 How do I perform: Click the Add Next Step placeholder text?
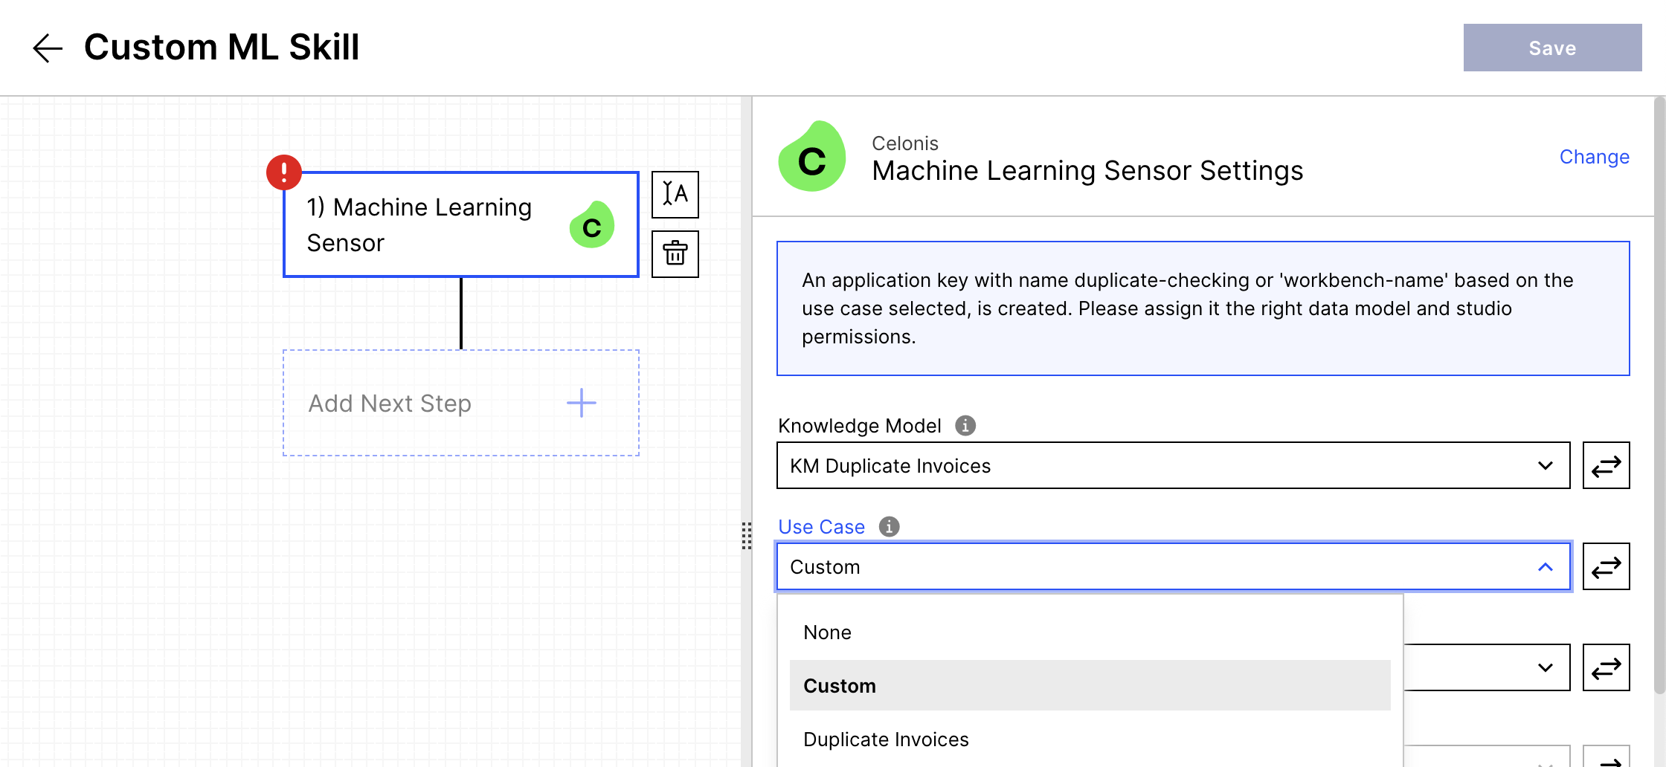click(x=390, y=403)
